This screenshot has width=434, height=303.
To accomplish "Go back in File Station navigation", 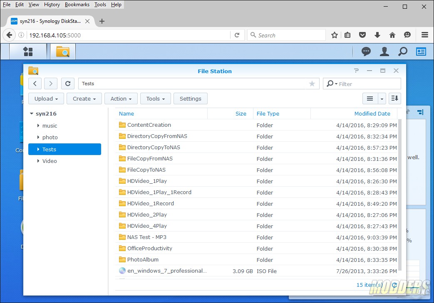I will coord(35,84).
